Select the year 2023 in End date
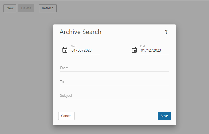This screenshot has height=134, width=209. click(x=157, y=50)
